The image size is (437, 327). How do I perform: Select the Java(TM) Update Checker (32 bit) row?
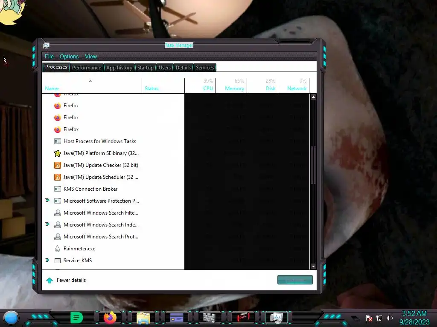[x=176, y=165]
